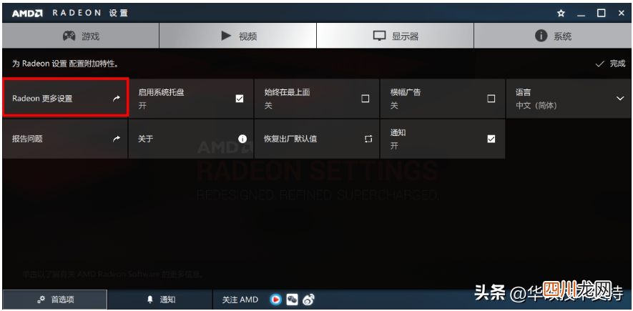Toggle the 通知 notifications checkbox

[x=491, y=139]
